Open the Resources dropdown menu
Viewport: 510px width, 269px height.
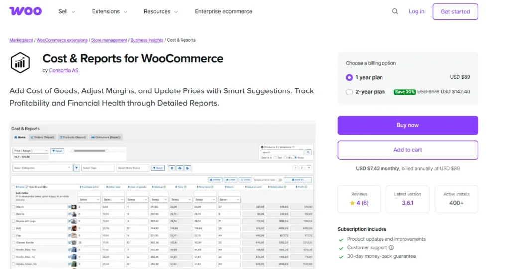(x=161, y=12)
